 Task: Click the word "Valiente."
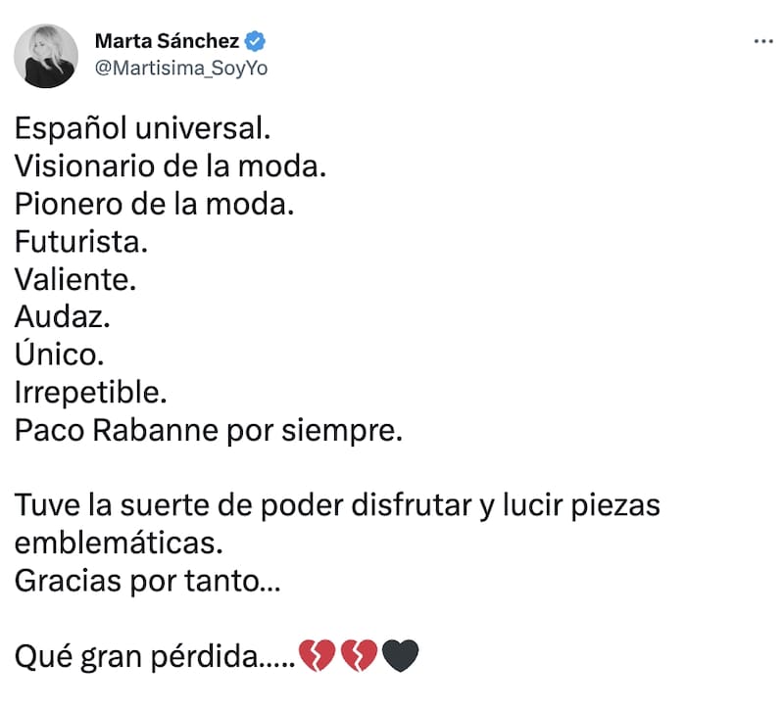(73, 280)
